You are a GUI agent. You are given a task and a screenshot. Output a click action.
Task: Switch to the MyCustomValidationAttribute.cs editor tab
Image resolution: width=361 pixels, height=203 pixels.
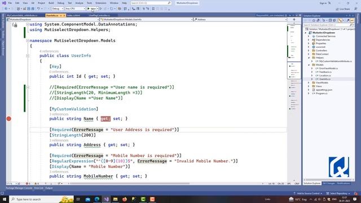coord(22,15)
